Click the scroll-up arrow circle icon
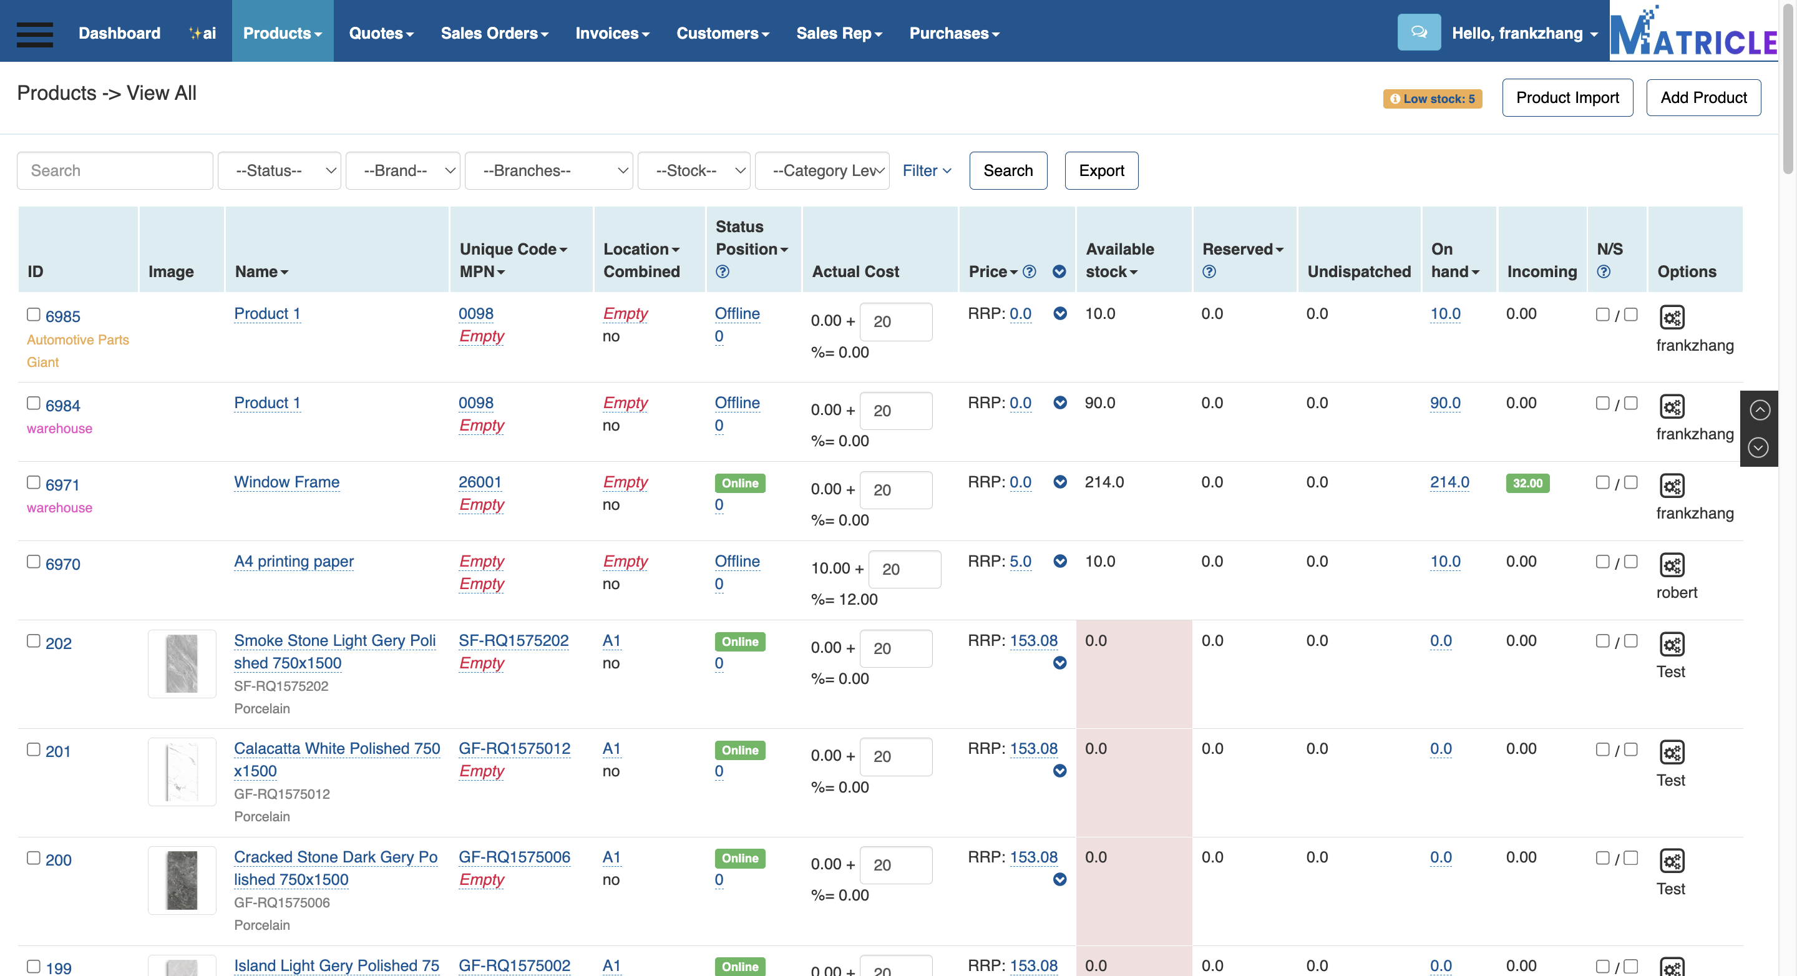This screenshot has height=976, width=1797. coord(1760,410)
